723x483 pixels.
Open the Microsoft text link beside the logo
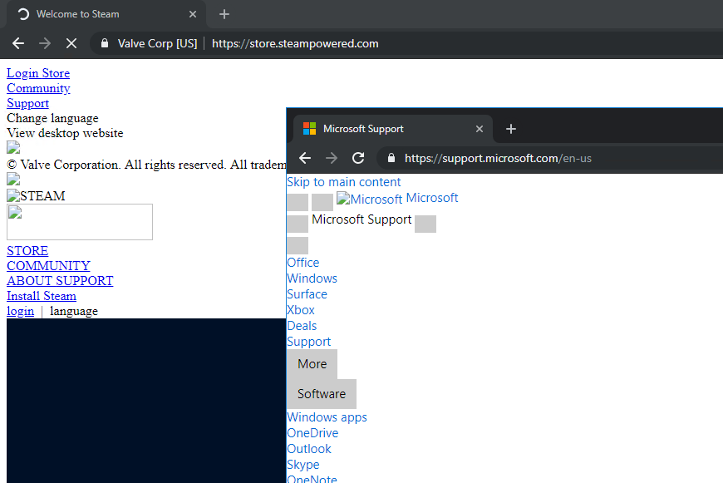tap(432, 198)
